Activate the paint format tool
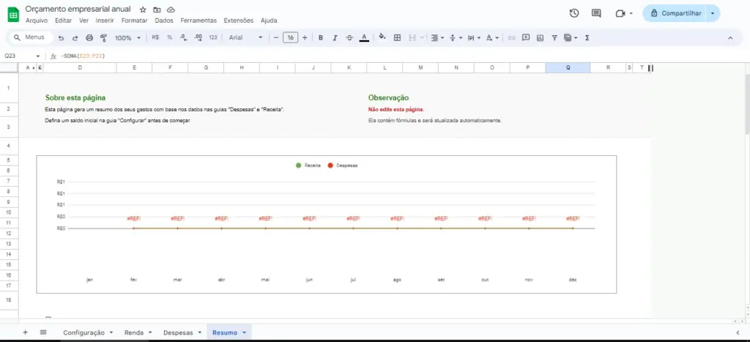The width and height of the screenshot is (750, 342). pos(103,38)
